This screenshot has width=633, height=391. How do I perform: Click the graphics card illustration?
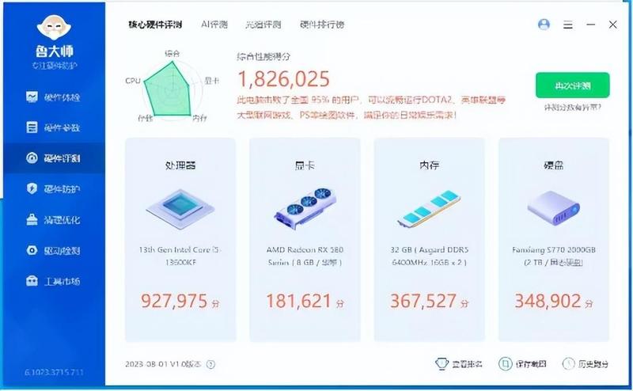click(x=305, y=209)
